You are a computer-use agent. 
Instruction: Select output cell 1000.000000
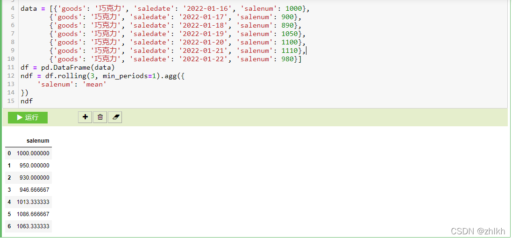(x=33, y=153)
